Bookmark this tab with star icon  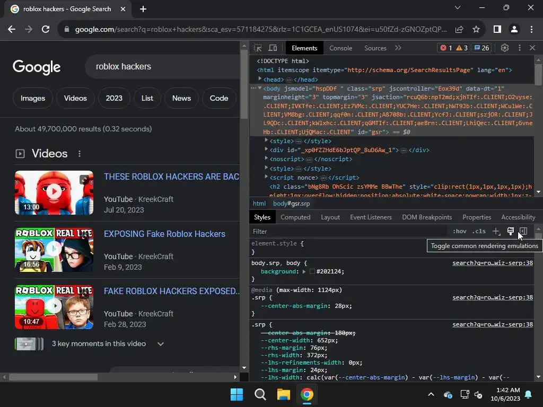476,30
